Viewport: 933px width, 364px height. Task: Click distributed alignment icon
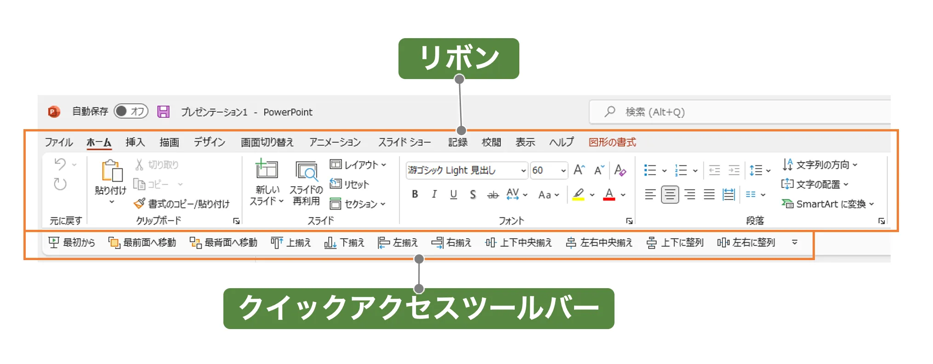(729, 195)
